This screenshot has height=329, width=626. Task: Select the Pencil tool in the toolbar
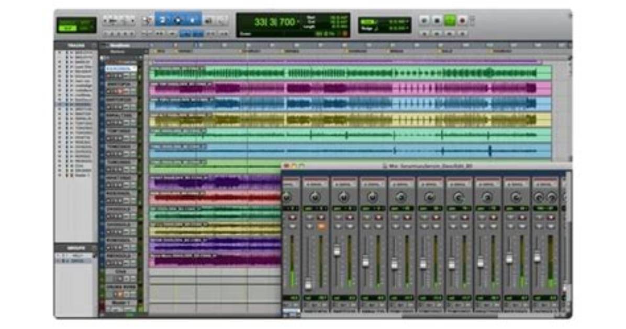pyautogui.click(x=223, y=20)
